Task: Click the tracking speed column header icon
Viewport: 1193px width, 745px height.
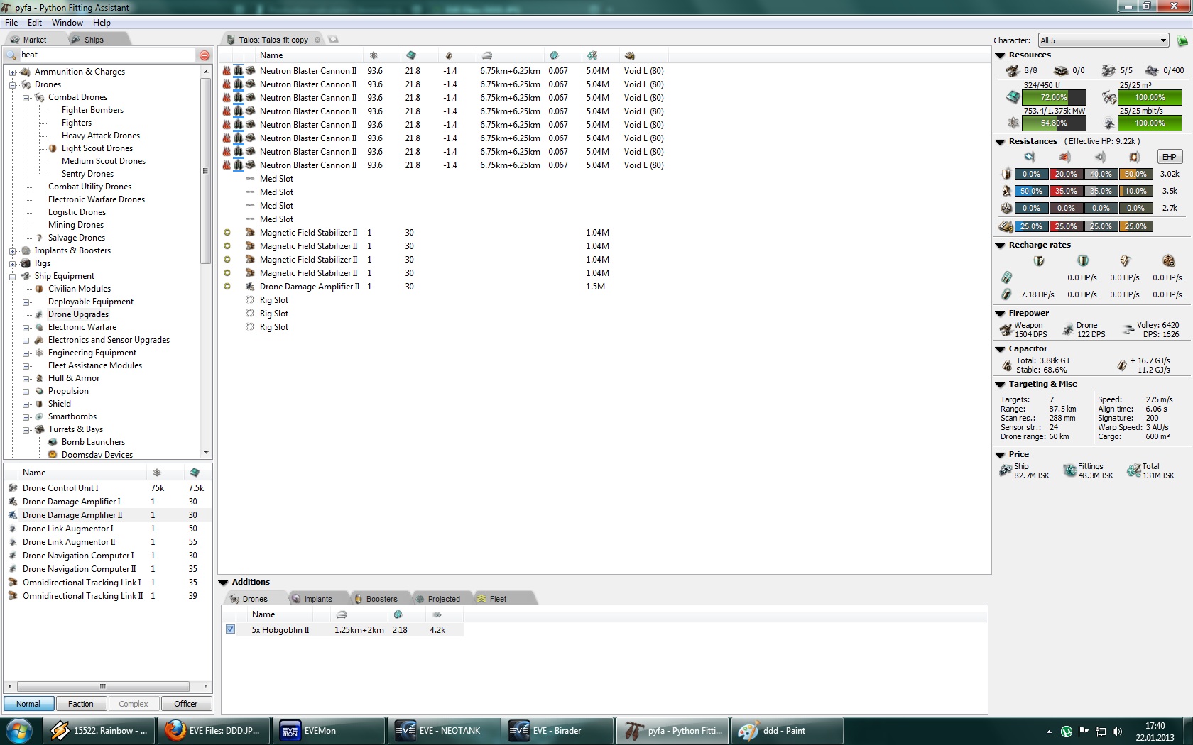Action: pyautogui.click(x=554, y=55)
